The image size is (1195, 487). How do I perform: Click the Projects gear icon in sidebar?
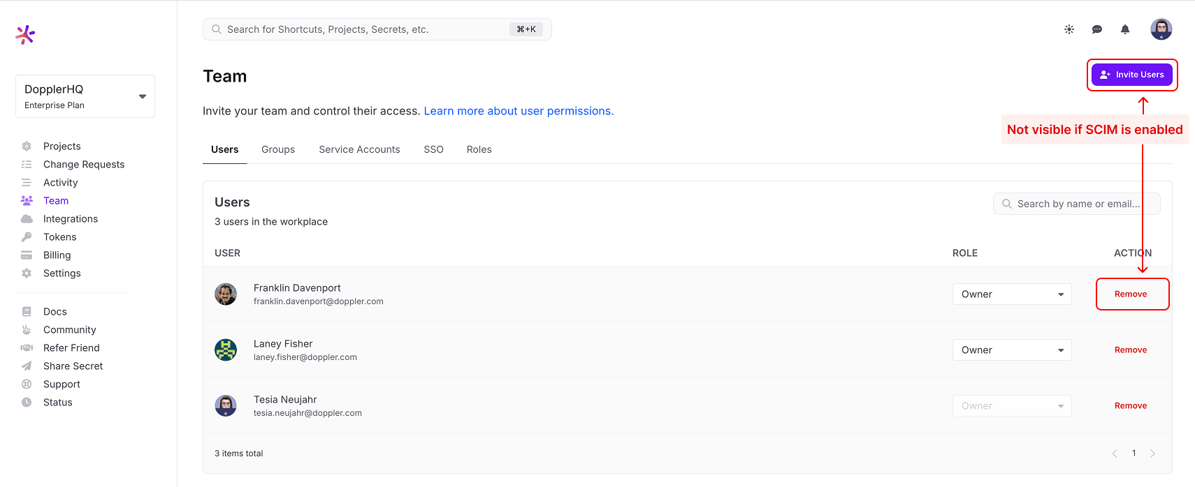[27, 146]
